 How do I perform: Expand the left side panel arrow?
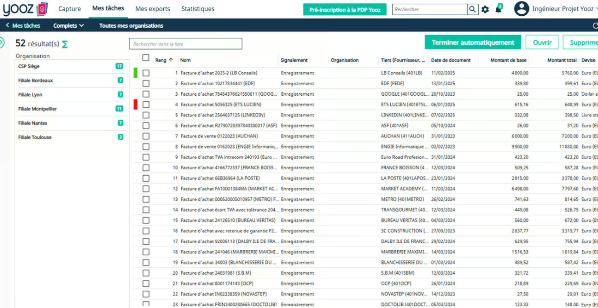tap(1, 43)
